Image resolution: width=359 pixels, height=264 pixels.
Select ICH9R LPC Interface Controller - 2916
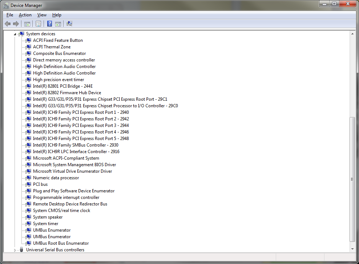point(76,152)
